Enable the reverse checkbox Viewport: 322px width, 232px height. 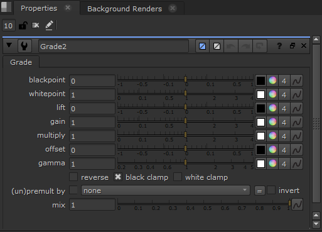(73, 177)
